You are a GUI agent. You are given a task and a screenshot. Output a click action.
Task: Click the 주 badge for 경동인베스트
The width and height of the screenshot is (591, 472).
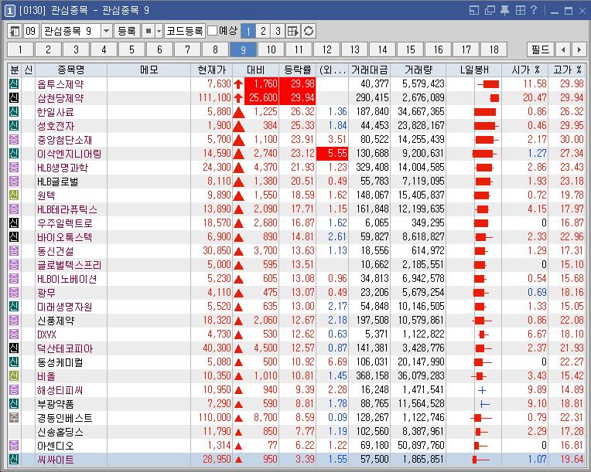14,417
